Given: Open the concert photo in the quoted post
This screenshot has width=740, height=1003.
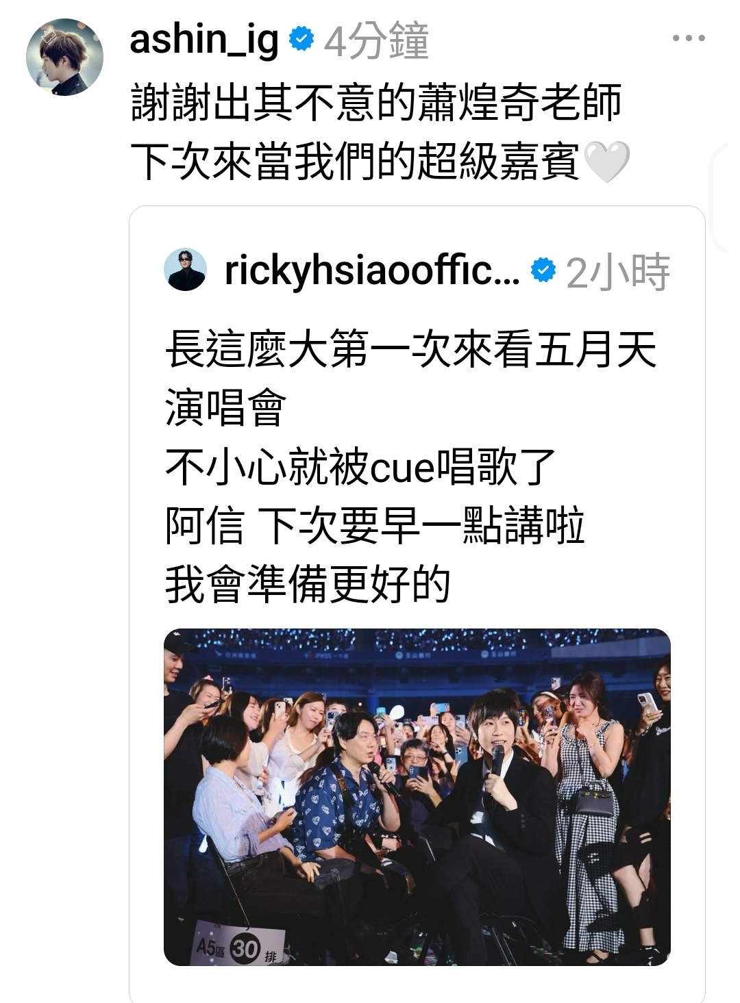Looking at the screenshot, I should (417, 797).
